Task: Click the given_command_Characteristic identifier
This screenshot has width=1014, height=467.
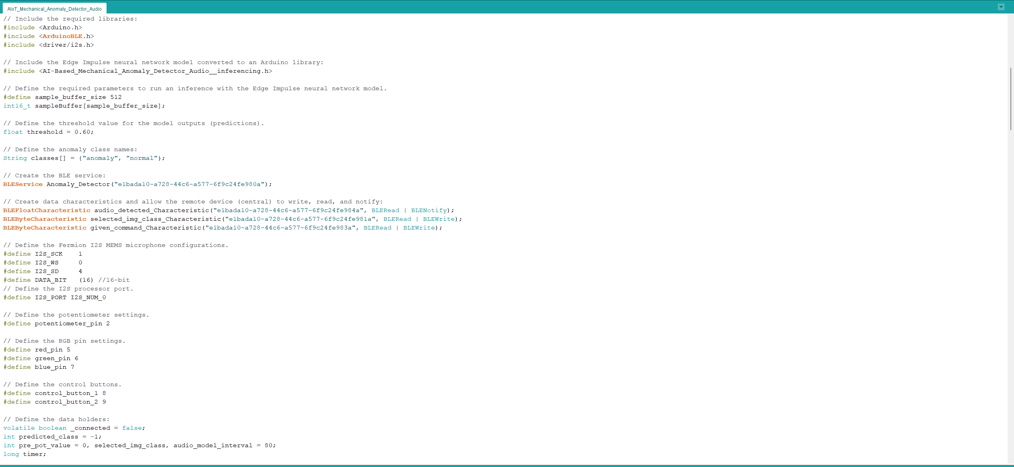Action: (145, 228)
